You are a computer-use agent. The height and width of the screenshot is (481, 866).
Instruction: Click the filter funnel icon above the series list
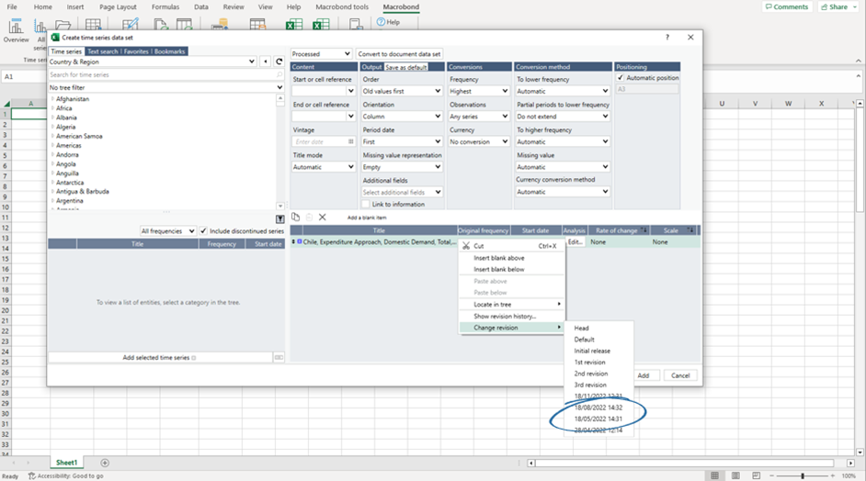click(x=279, y=219)
